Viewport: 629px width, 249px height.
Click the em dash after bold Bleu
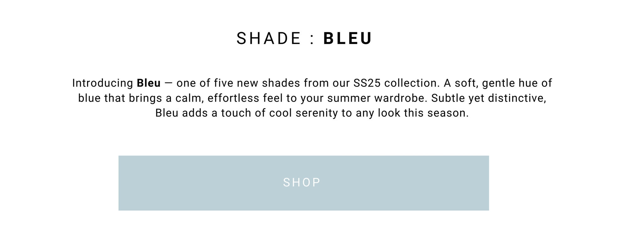[169, 83]
